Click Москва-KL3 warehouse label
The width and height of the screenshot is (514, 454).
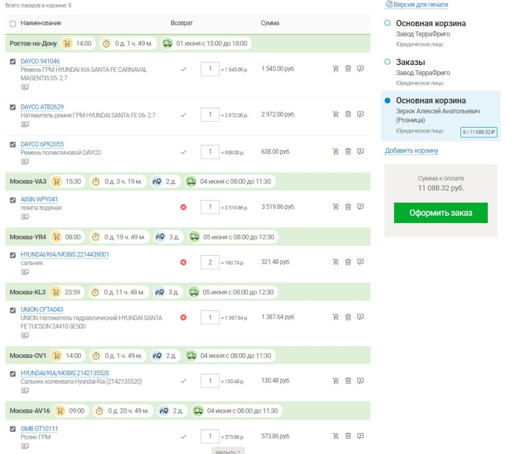(27, 292)
